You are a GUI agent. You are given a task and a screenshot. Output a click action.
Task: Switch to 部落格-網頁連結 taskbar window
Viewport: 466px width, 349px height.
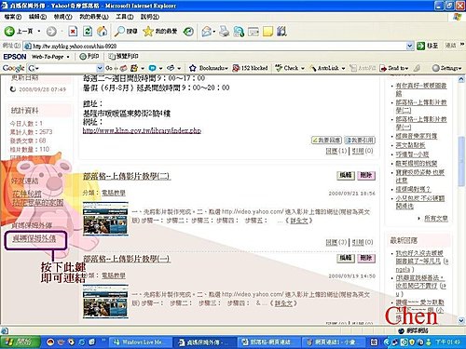pyautogui.click(x=268, y=342)
